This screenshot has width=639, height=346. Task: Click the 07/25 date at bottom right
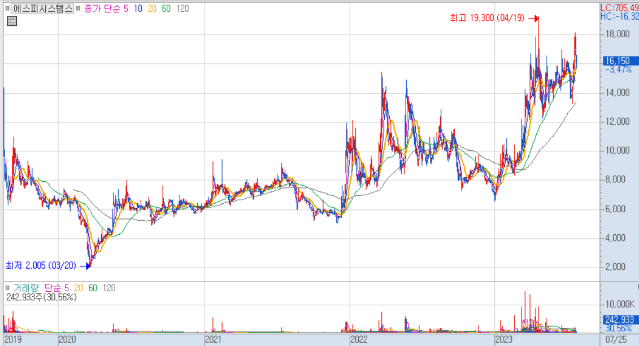[616, 339]
